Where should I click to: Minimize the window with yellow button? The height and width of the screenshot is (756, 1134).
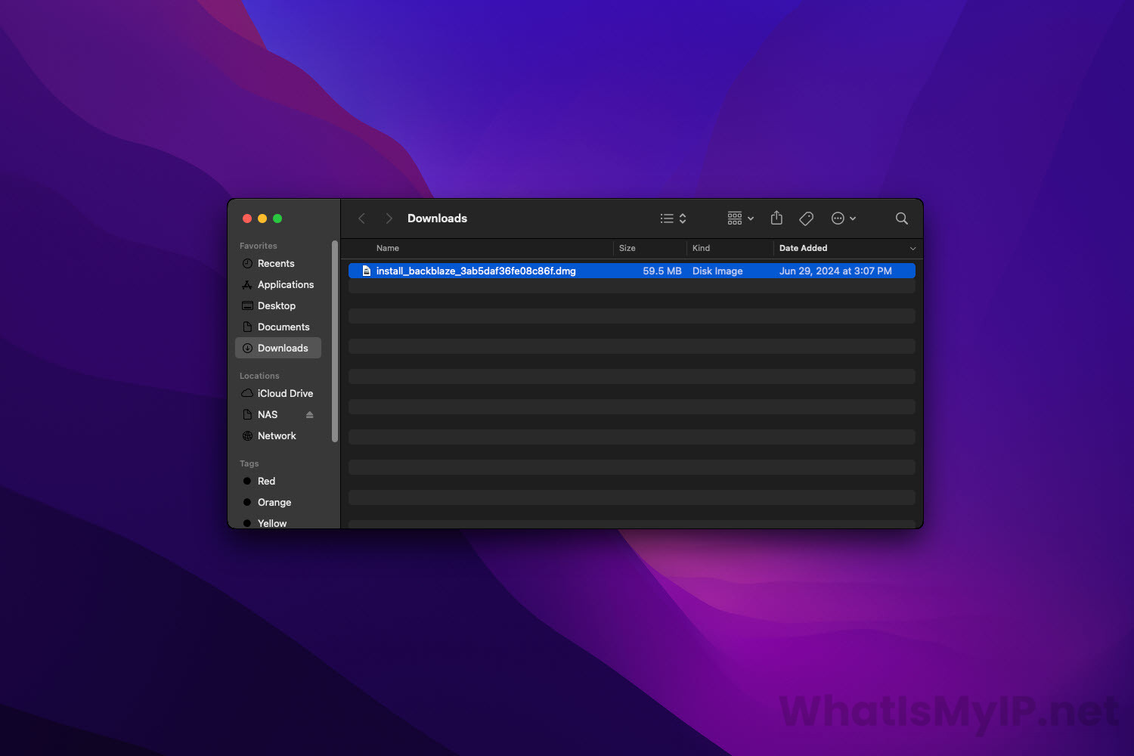click(x=262, y=218)
